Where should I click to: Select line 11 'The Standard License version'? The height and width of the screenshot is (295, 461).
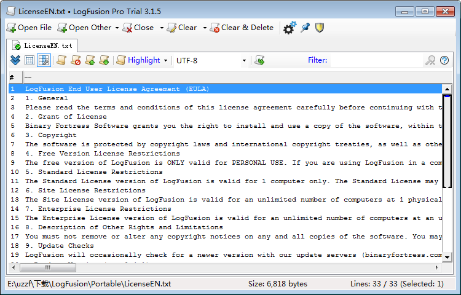[x=225, y=181]
